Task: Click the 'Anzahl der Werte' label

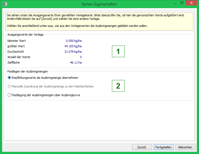Action: click(x=18, y=57)
